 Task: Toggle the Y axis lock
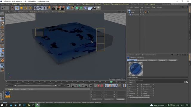click(x=40, y=8)
